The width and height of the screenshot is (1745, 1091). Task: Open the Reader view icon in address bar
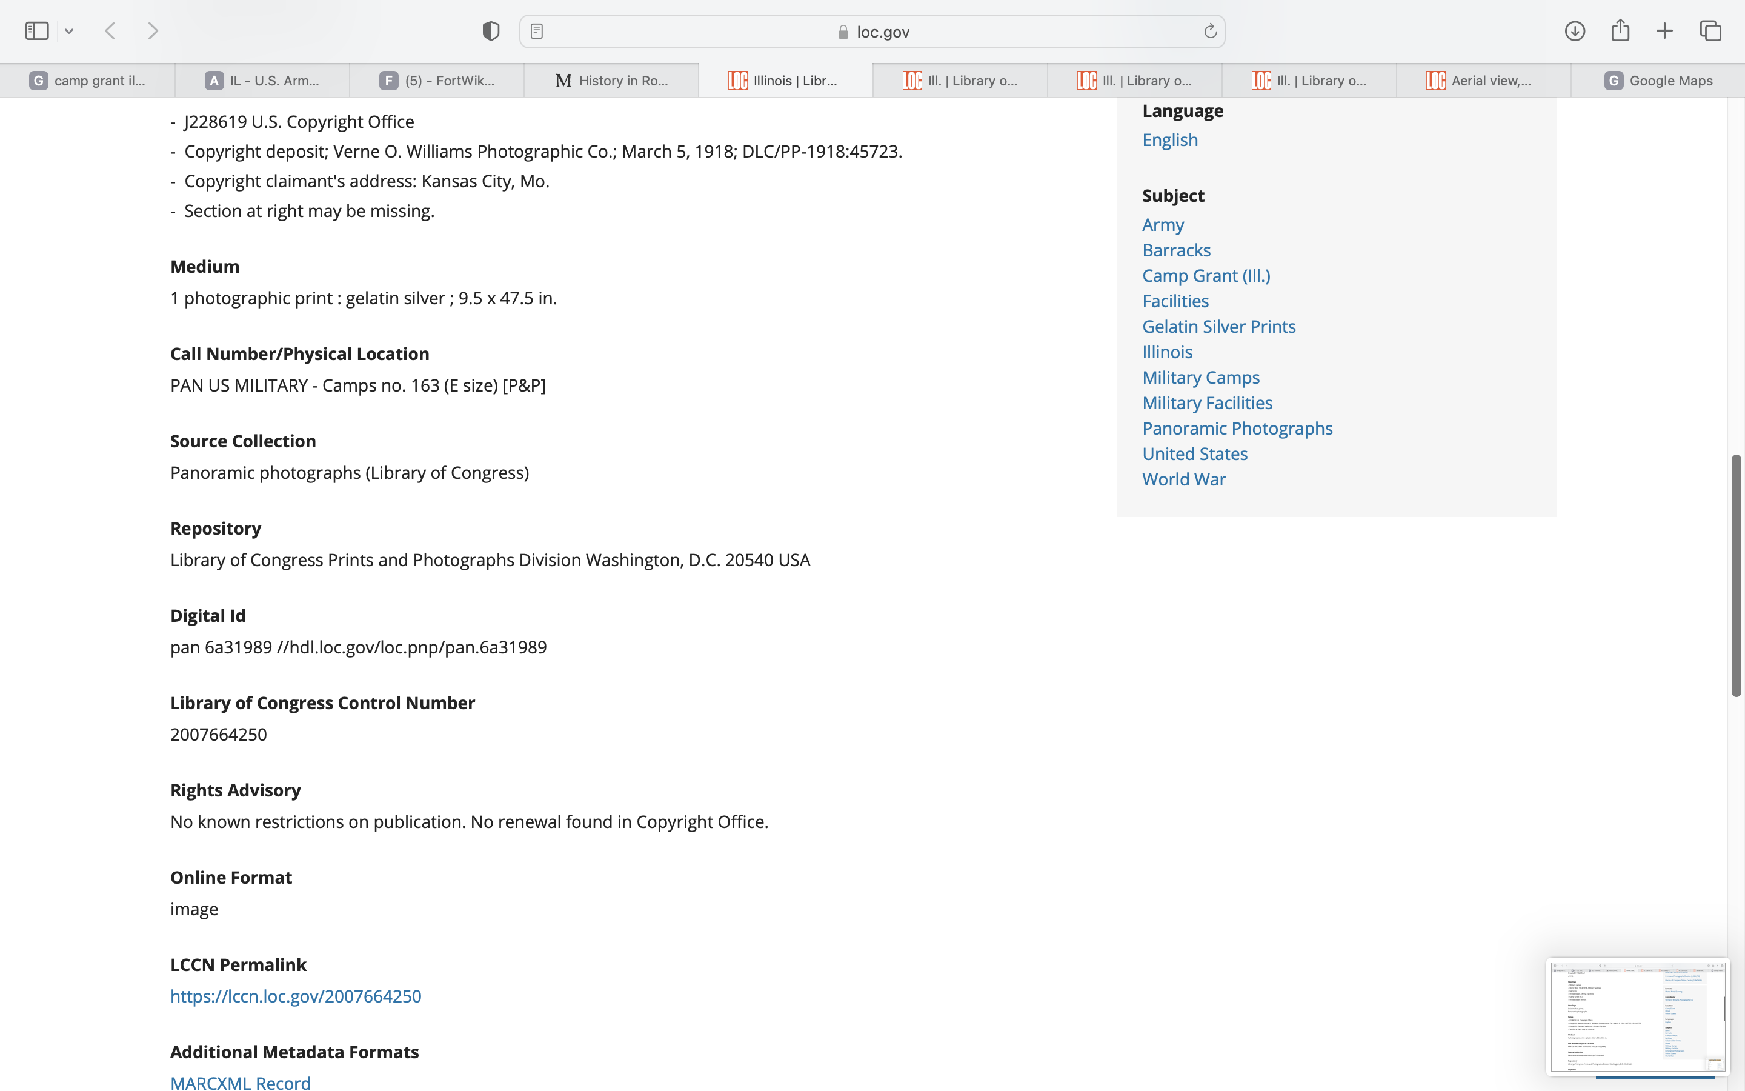pos(536,31)
